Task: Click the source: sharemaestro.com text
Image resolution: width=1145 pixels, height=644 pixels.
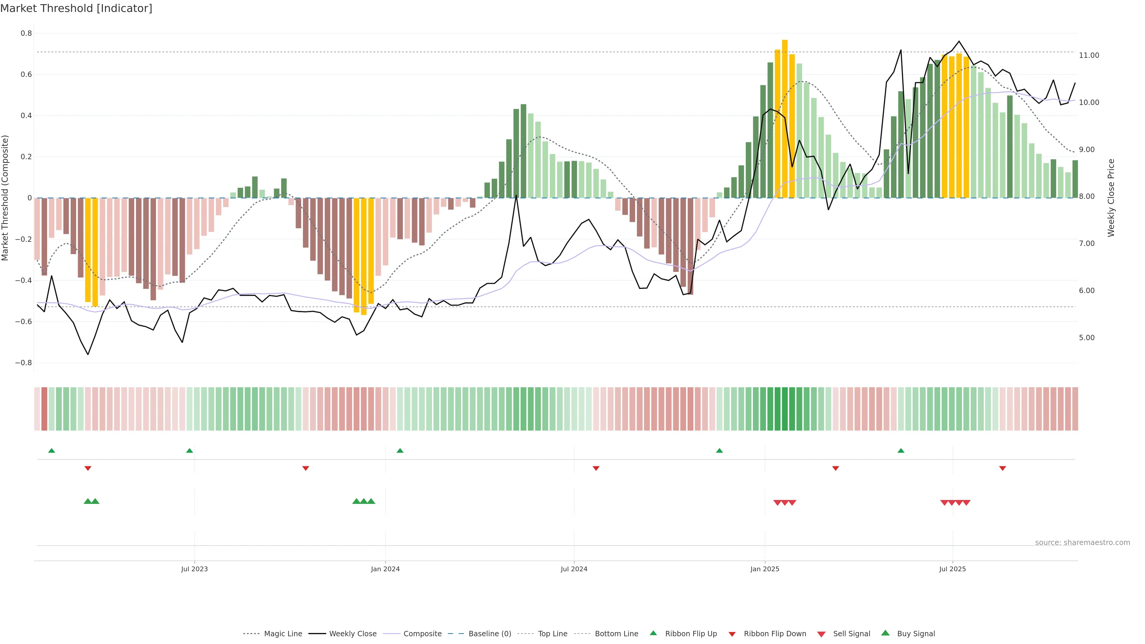Action: click(1082, 542)
